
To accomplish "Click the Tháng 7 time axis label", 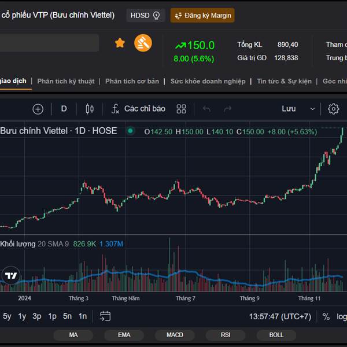I will 186,298.
